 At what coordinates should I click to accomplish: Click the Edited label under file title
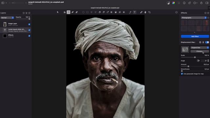click(x=30, y=4)
